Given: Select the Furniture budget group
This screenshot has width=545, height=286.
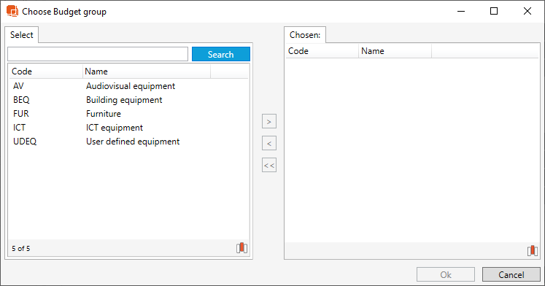Looking at the screenshot, I should [128, 114].
